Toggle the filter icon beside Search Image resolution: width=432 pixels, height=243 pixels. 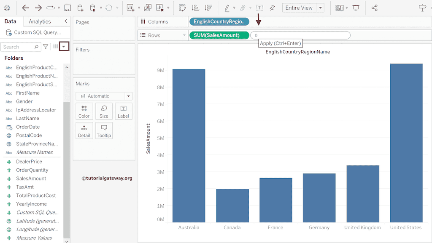pyautogui.click(x=46, y=47)
